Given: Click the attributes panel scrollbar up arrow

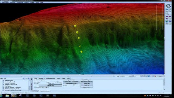Looking at the screenshot, I should (164, 78).
